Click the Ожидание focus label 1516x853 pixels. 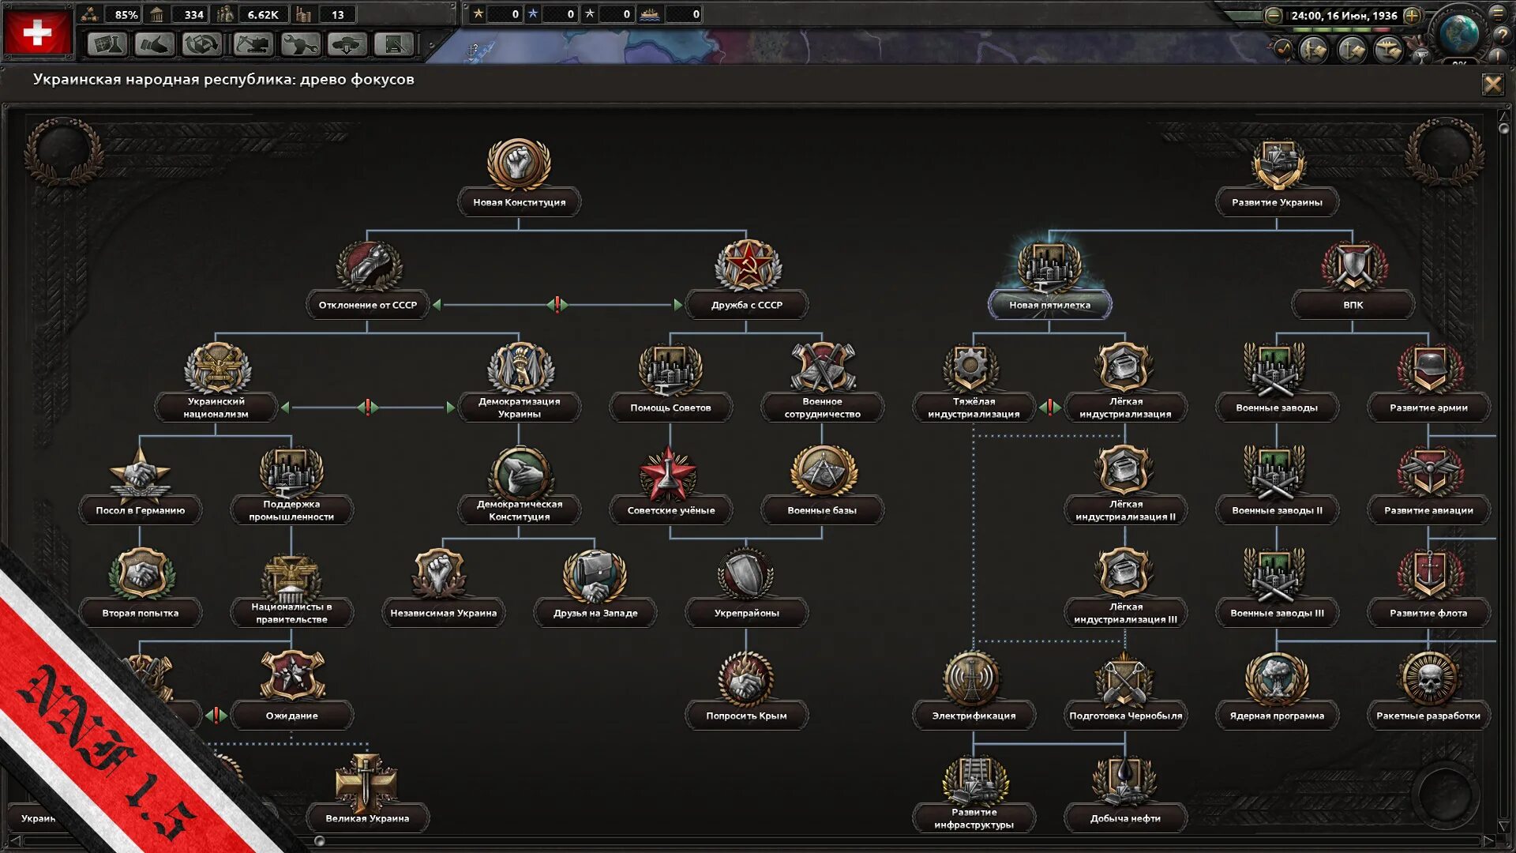(x=291, y=716)
